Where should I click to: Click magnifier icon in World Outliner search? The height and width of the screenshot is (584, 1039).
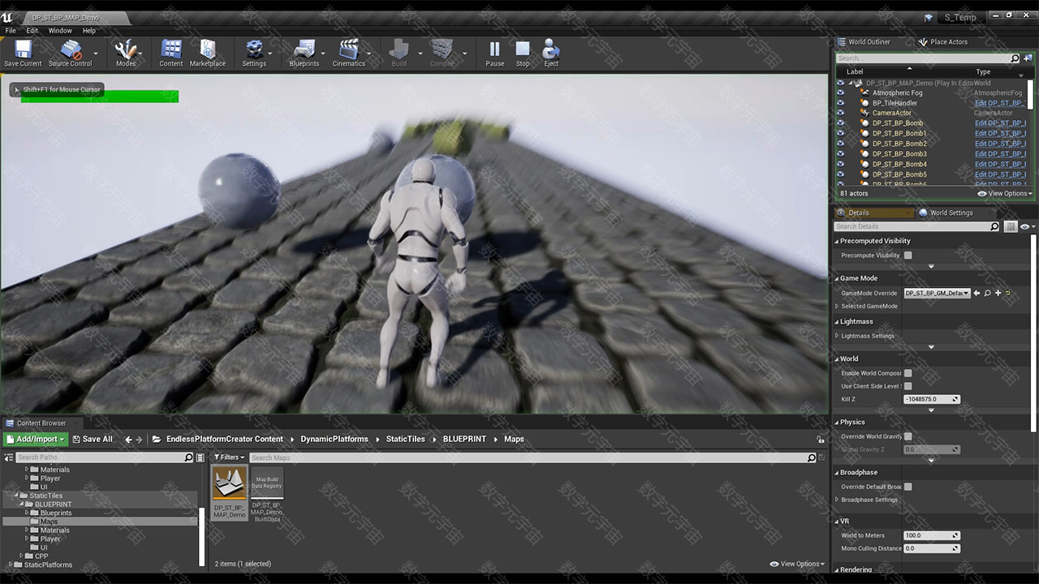[1015, 58]
